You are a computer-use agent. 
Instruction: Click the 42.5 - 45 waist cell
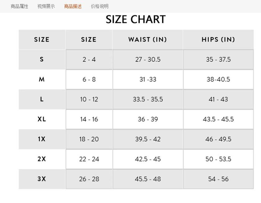tap(148, 159)
